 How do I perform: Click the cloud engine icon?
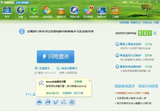tap(39, 102)
